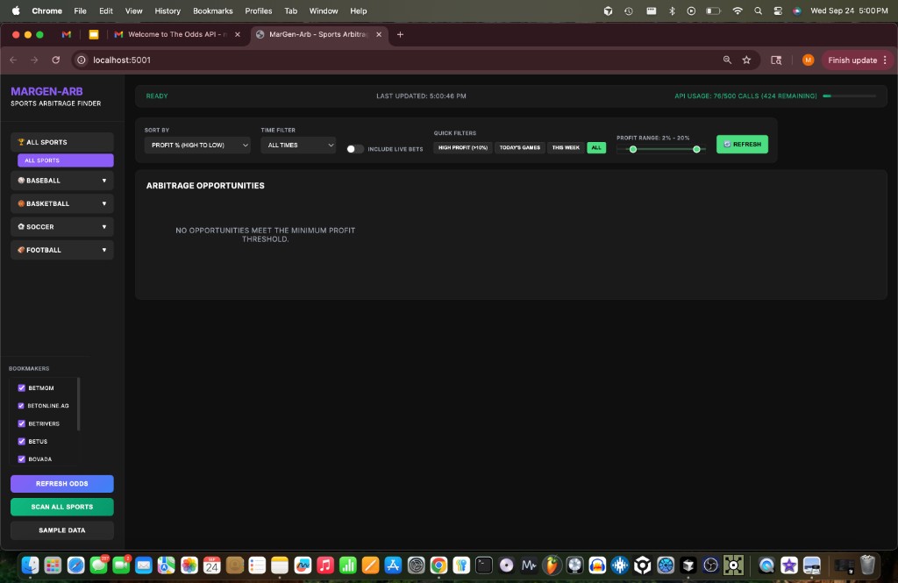Expand the Baseball sport group

(x=62, y=181)
